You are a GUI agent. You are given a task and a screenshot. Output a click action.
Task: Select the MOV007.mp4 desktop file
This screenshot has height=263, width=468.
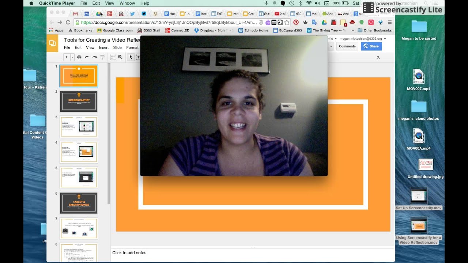(419, 80)
